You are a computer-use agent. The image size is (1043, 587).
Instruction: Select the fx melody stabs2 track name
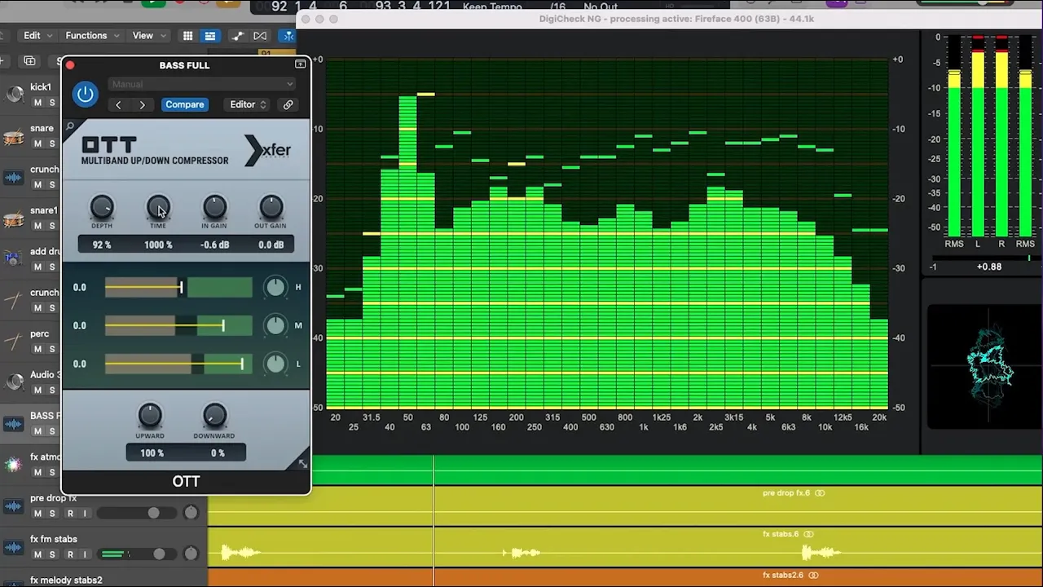point(66,580)
